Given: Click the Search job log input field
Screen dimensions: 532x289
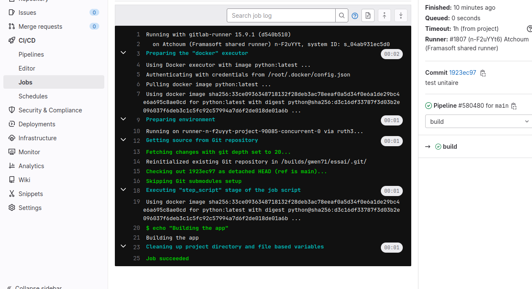Looking at the screenshot, I should pyautogui.click(x=281, y=16).
